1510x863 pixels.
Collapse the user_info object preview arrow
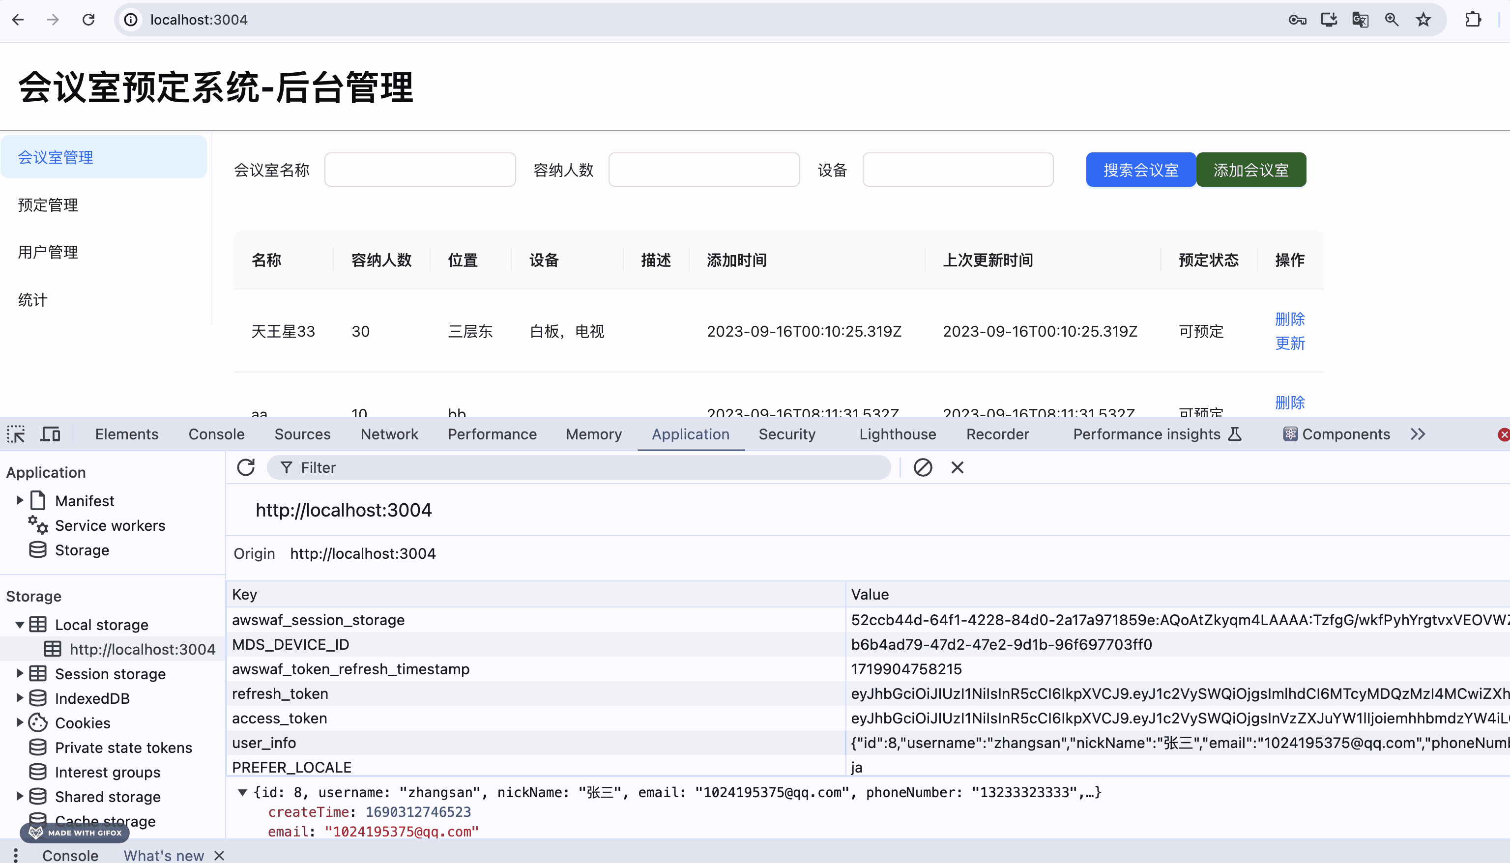pyautogui.click(x=242, y=792)
